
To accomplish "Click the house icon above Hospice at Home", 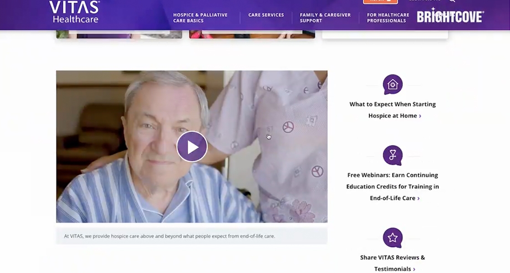I will [x=393, y=84].
